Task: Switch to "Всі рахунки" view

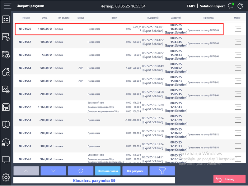Action: (135, 171)
